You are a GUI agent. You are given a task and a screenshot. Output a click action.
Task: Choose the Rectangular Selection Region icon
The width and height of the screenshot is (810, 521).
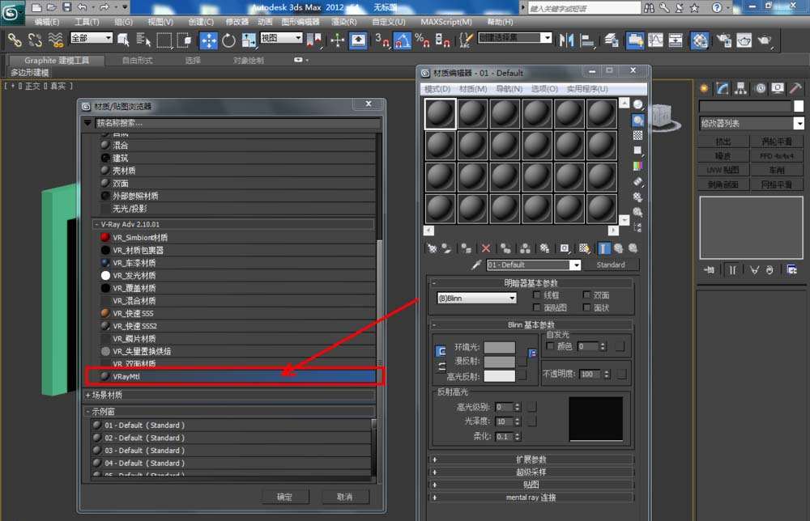tap(164, 40)
